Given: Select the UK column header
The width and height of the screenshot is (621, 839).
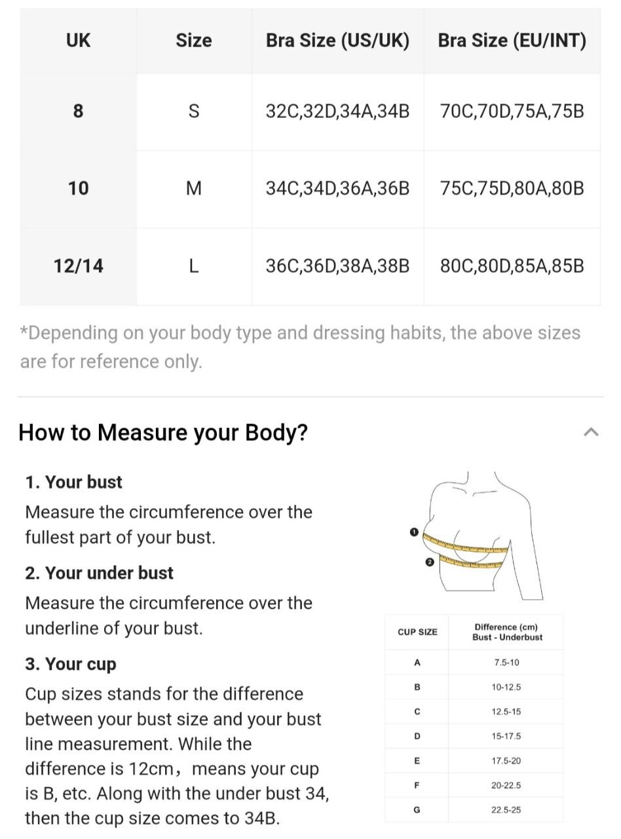Looking at the screenshot, I should (x=78, y=41).
